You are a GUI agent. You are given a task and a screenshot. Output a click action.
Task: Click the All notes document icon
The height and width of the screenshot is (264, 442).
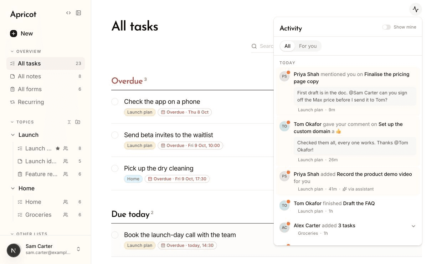12,76
